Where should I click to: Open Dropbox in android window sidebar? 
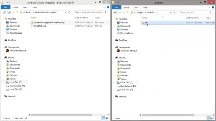pyautogui.click(x=124, y=30)
